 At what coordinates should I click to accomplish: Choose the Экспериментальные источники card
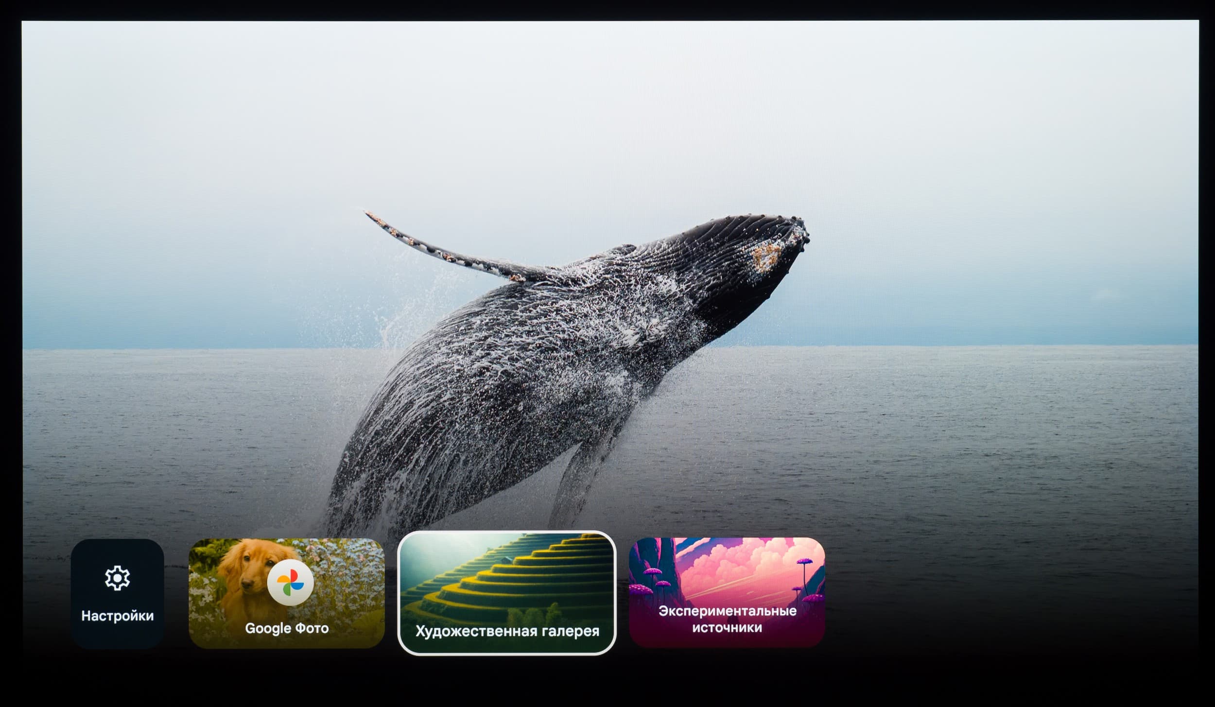727,592
